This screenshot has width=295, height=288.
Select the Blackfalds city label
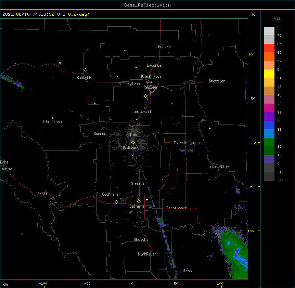coord(151,76)
